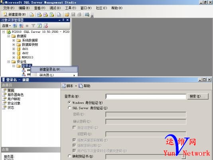Select the db01 database
This screenshot has height=160, width=213.
[x=25, y=49]
